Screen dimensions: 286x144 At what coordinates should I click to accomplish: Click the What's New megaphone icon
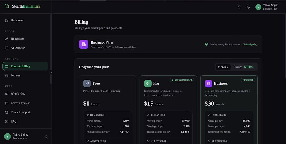7,94
